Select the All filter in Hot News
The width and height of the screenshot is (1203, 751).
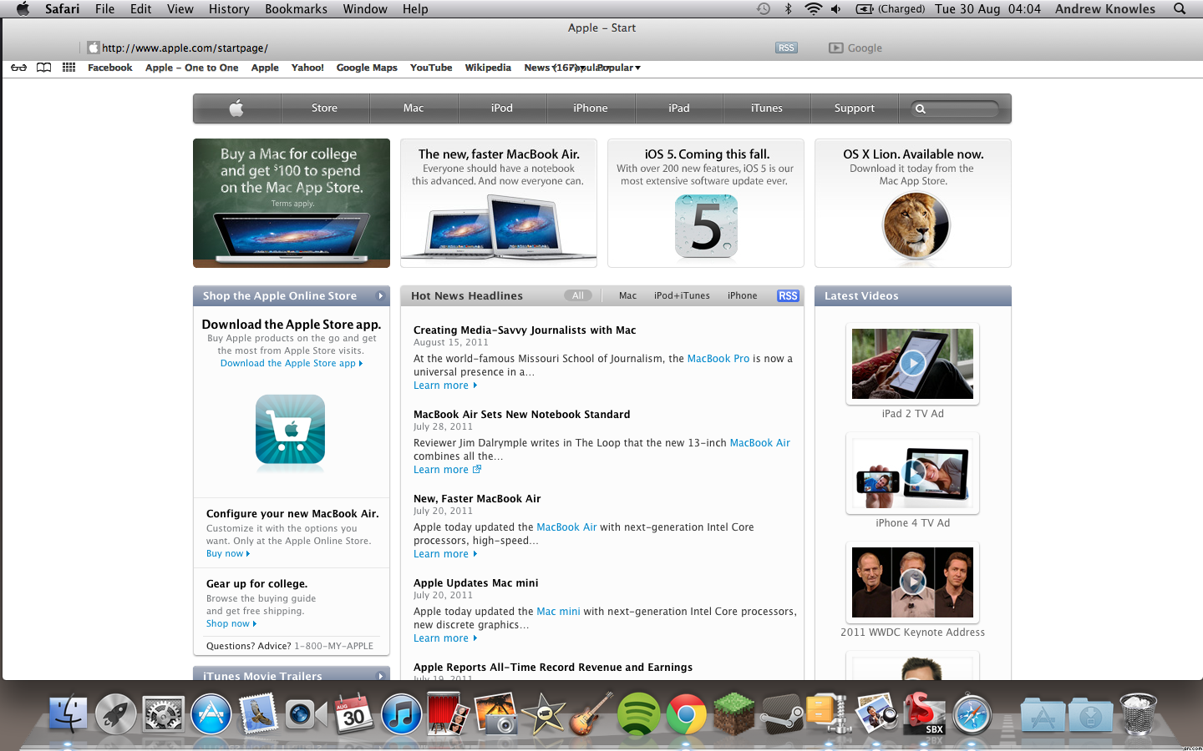tap(578, 295)
